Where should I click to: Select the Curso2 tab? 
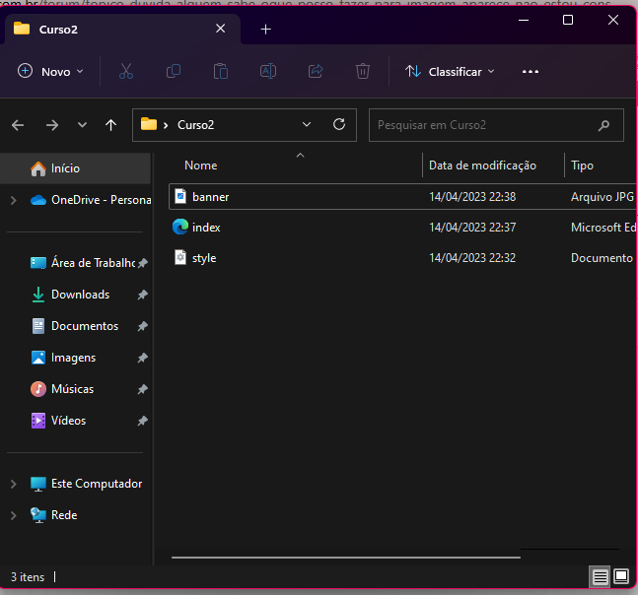[x=121, y=30]
